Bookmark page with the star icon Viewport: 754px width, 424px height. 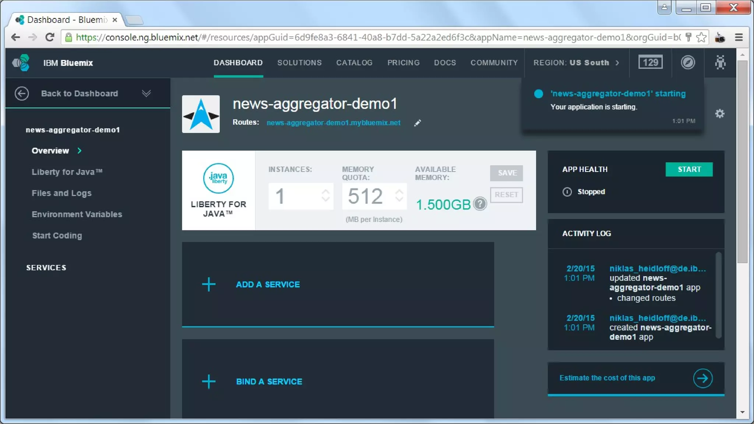click(701, 37)
